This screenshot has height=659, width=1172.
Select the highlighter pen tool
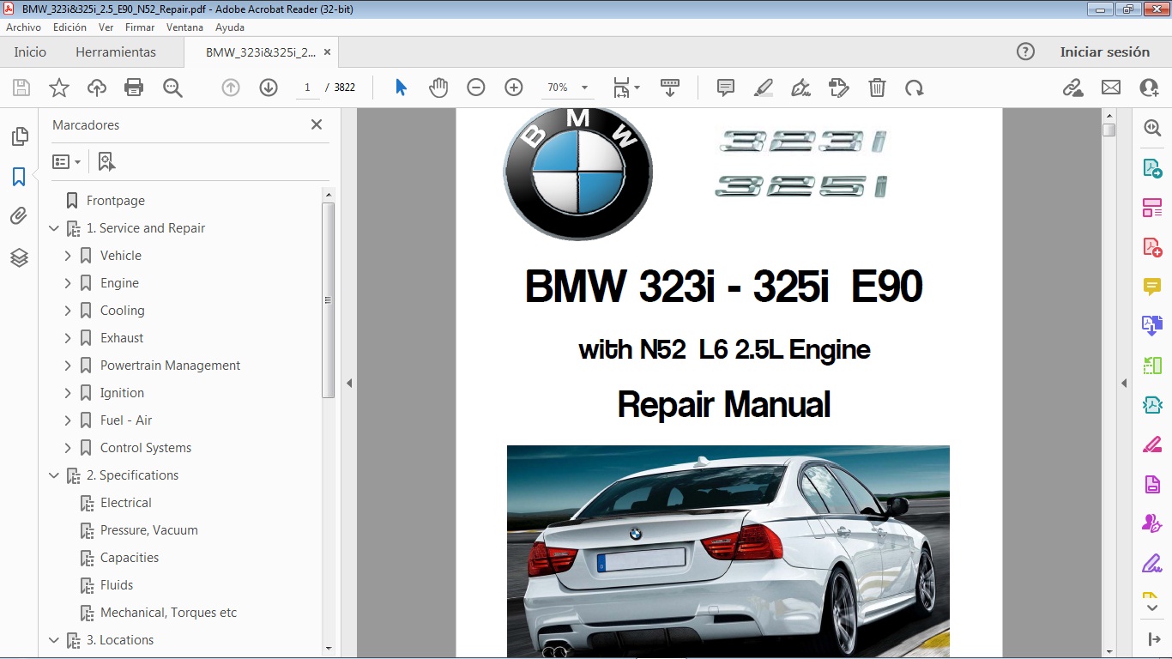[763, 88]
